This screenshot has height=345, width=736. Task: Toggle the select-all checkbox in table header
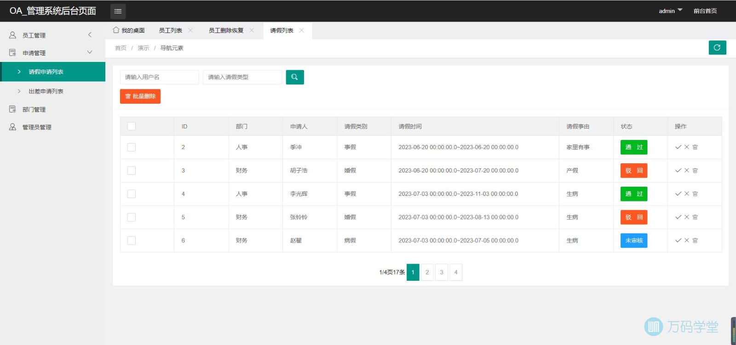coord(132,126)
